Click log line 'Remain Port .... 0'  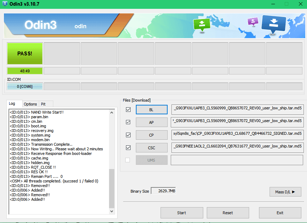pyautogui.click(x=36, y=176)
